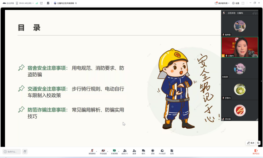Click the share screen icon

coord(114,151)
